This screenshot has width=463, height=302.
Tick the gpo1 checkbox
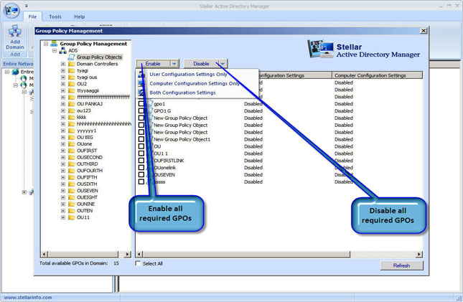[x=141, y=103]
